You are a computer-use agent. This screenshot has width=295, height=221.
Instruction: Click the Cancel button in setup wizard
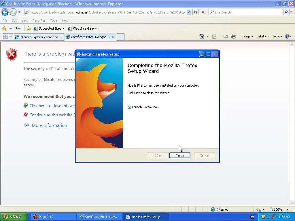pos(204,155)
